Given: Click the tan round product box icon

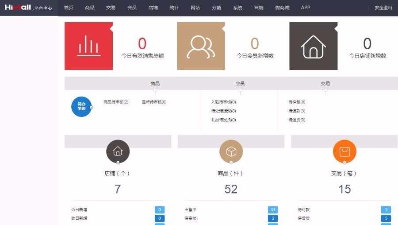Looking at the screenshot, I should (231, 151).
